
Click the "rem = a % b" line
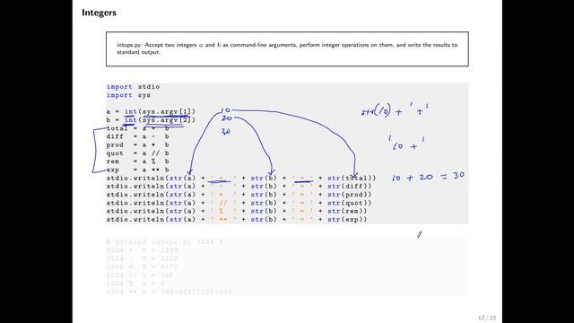tap(137, 161)
